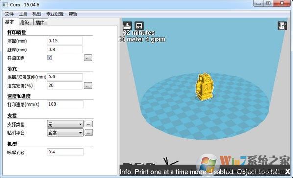Open the 专业设置 menu
293x178 pixels.
click(x=55, y=14)
